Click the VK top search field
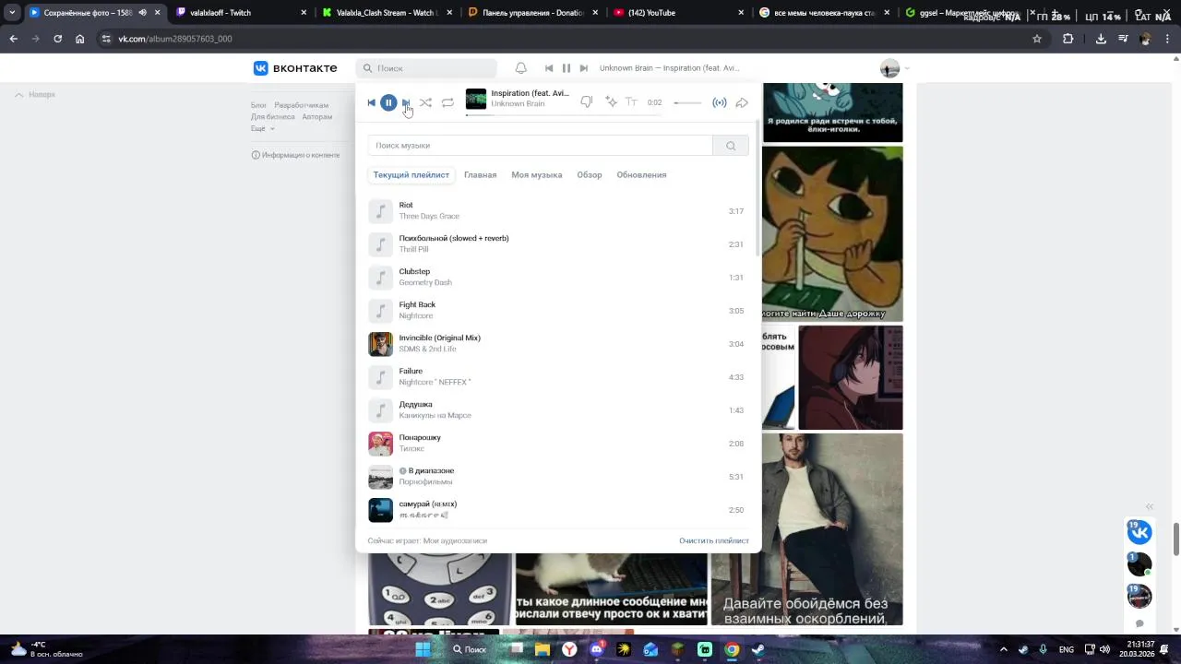Screen dimensions: 1181x664 (x=426, y=68)
